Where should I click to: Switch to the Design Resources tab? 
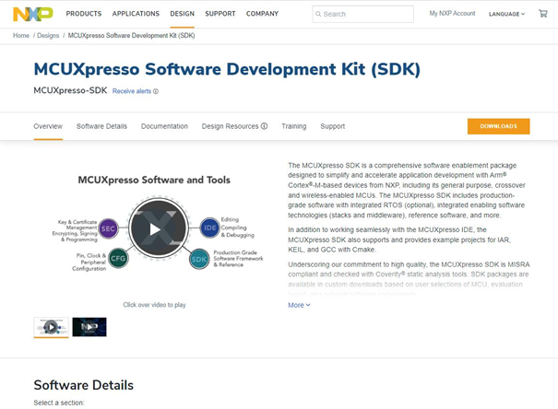[x=231, y=126]
